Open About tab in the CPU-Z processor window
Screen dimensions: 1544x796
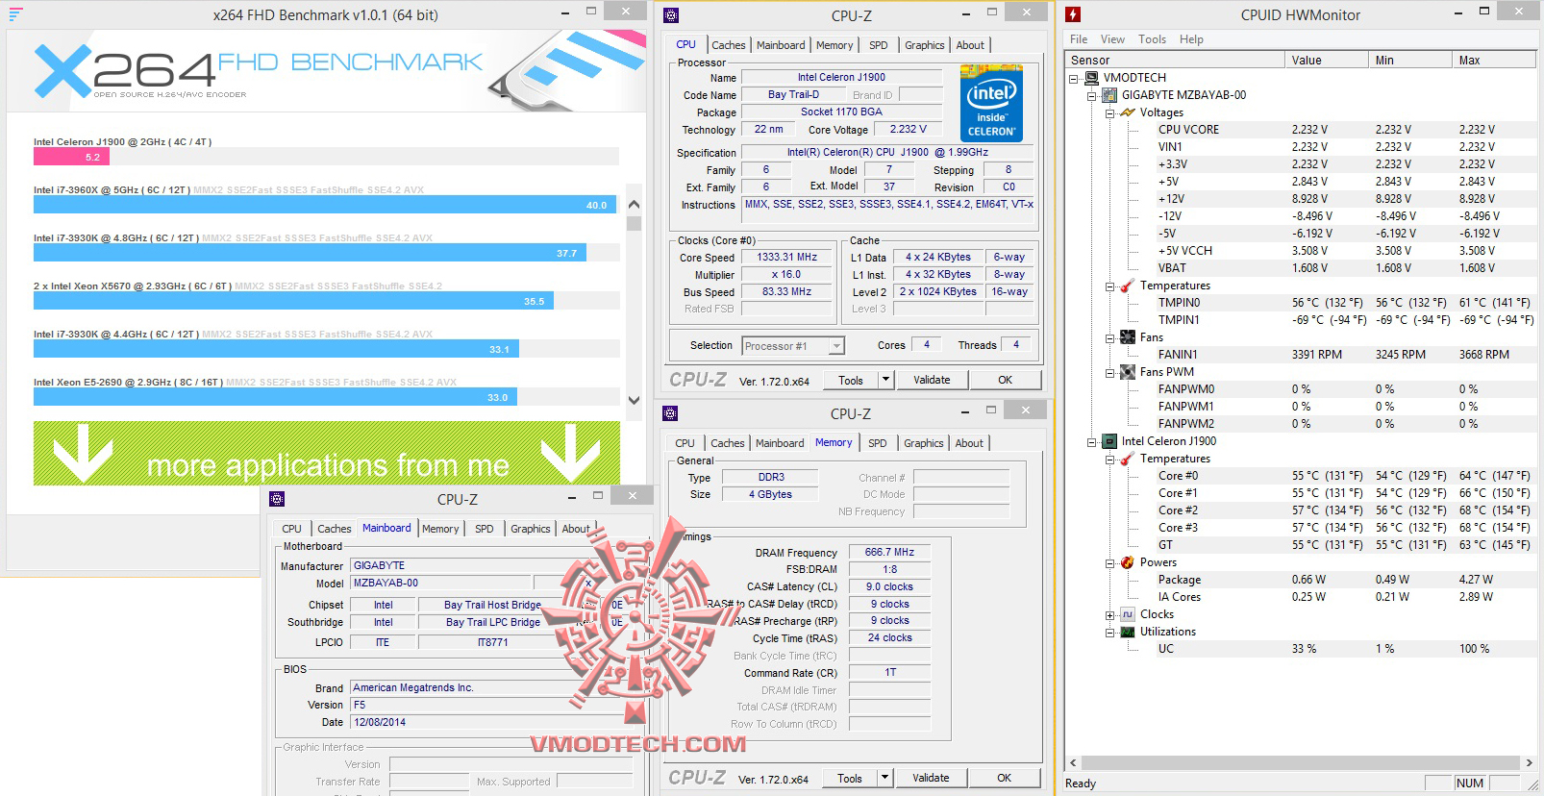click(x=970, y=45)
